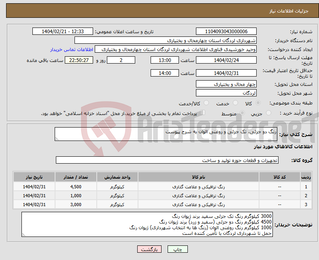Select the خدمت radio button
Screen dimensions: 319x260
[235, 103]
